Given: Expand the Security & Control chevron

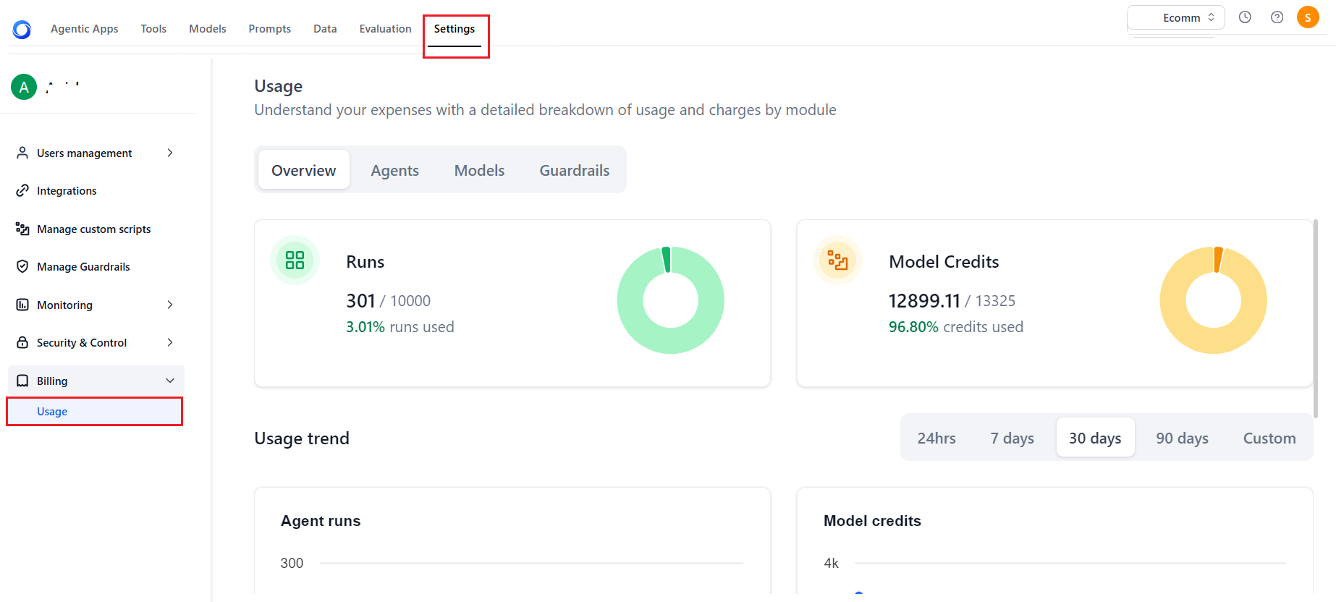Looking at the screenshot, I should [x=170, y=342].
